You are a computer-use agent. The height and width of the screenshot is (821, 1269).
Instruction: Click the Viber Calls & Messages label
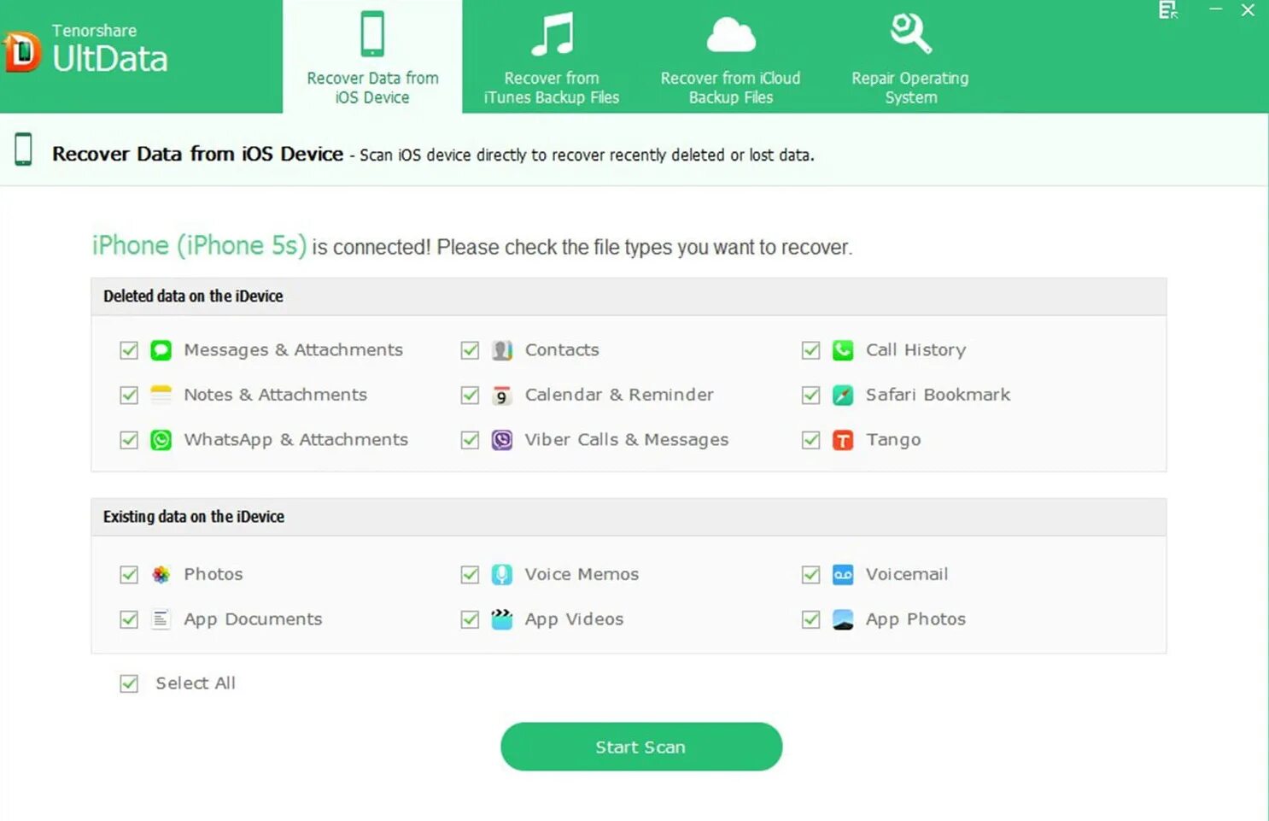pos(627,440)
